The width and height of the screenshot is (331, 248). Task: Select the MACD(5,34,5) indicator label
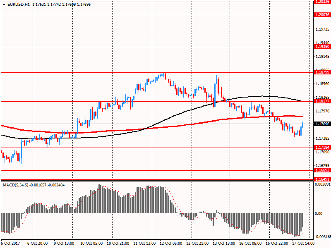pyautogui.click(x=15, y=185)
